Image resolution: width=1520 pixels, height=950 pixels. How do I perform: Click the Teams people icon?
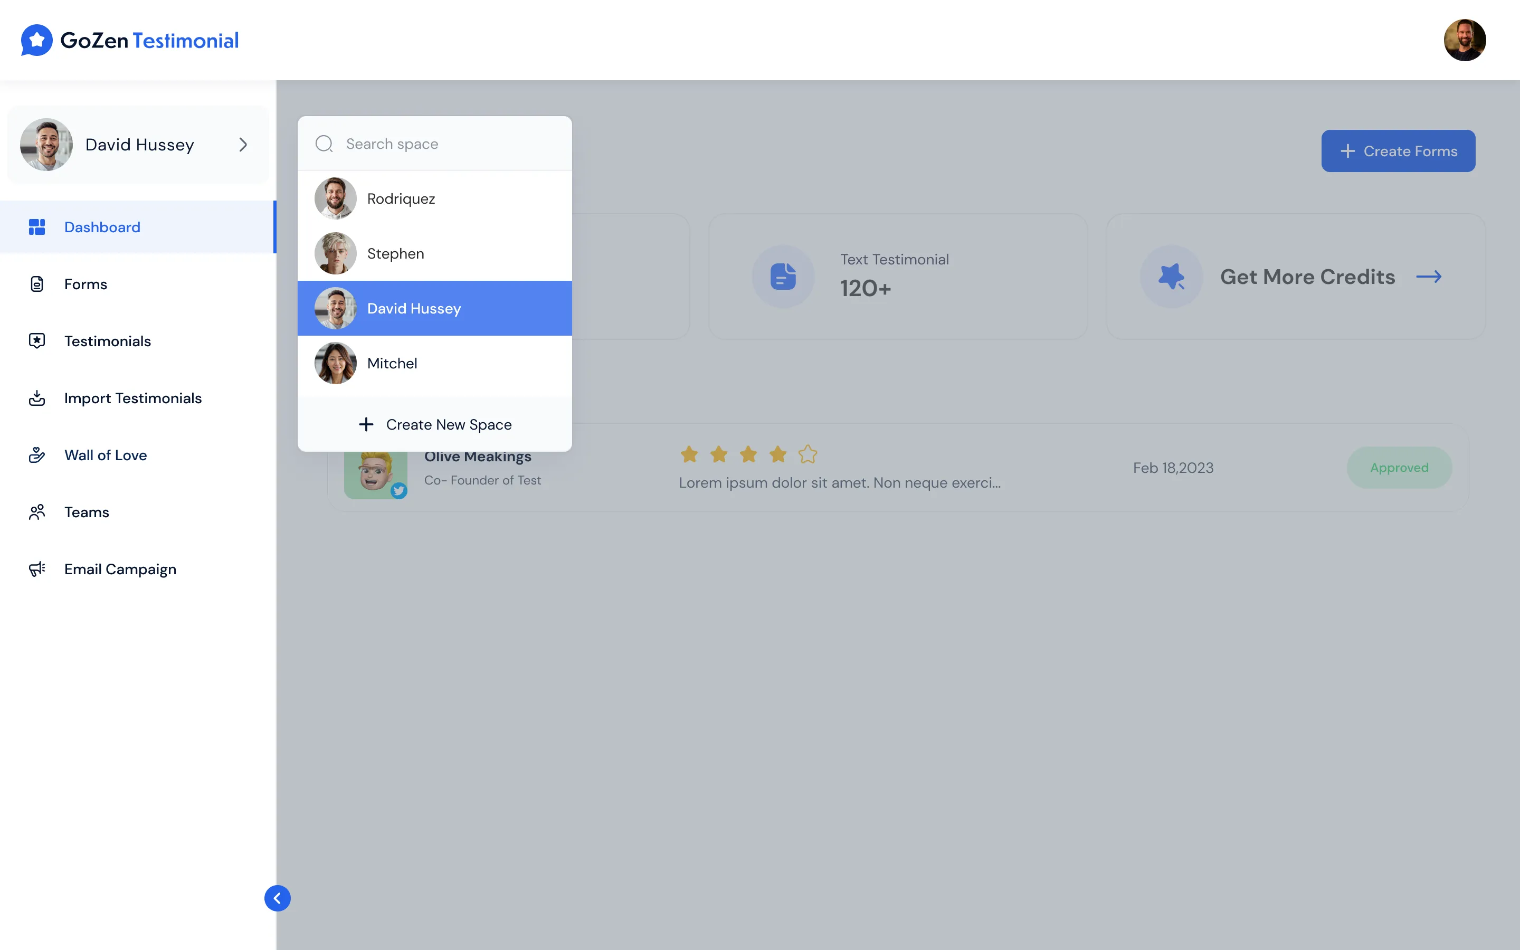(x=37, y=512)
